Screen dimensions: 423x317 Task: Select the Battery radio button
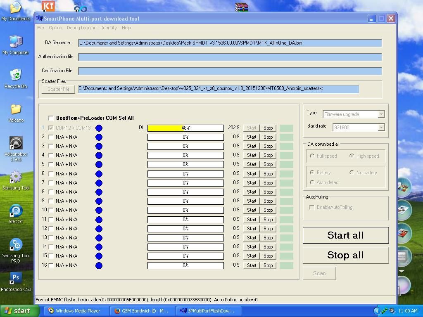tap(312, 172)
